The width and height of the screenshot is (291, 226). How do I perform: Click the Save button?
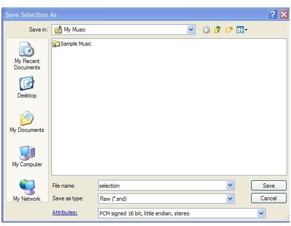[269, 186]
